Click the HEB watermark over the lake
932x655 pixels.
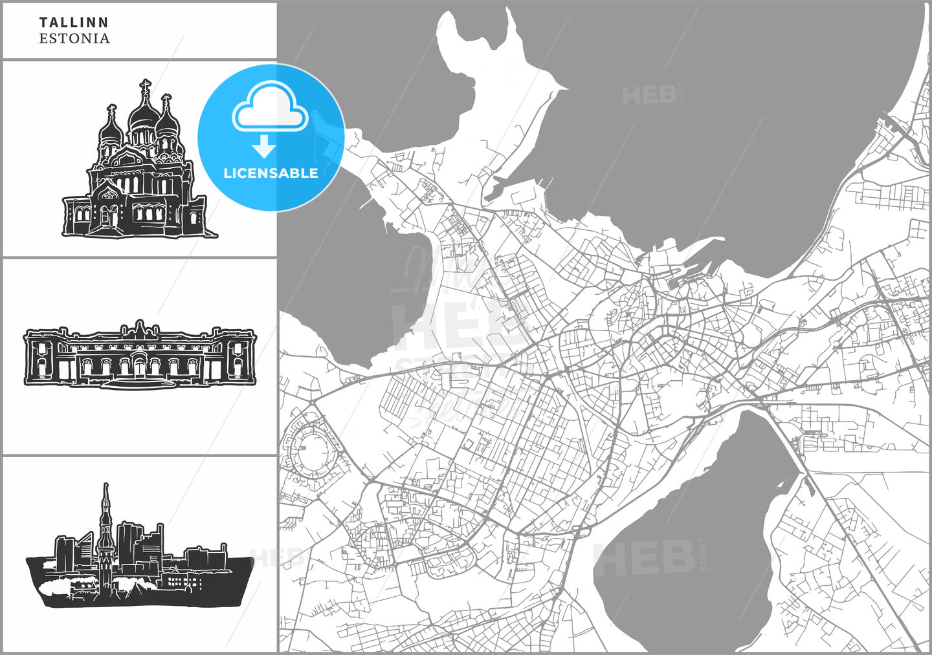647,557
